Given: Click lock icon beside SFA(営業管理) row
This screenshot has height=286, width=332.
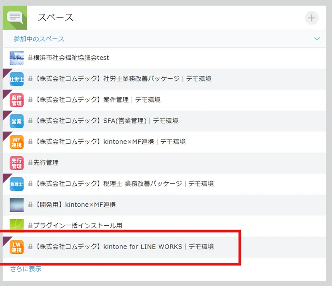Looking at the screenshot, I should [x=31, y=120].
